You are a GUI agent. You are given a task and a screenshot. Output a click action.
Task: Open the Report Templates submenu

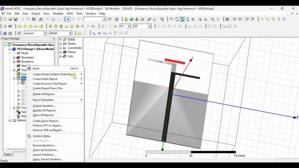point(55,100)
